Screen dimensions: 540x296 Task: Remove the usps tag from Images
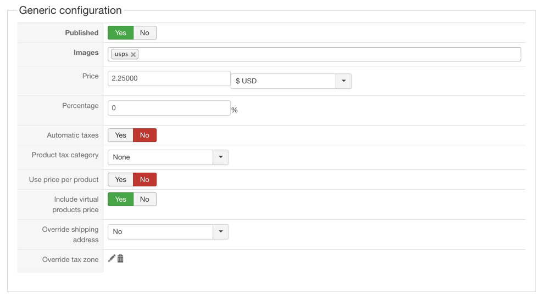[133, 55]
